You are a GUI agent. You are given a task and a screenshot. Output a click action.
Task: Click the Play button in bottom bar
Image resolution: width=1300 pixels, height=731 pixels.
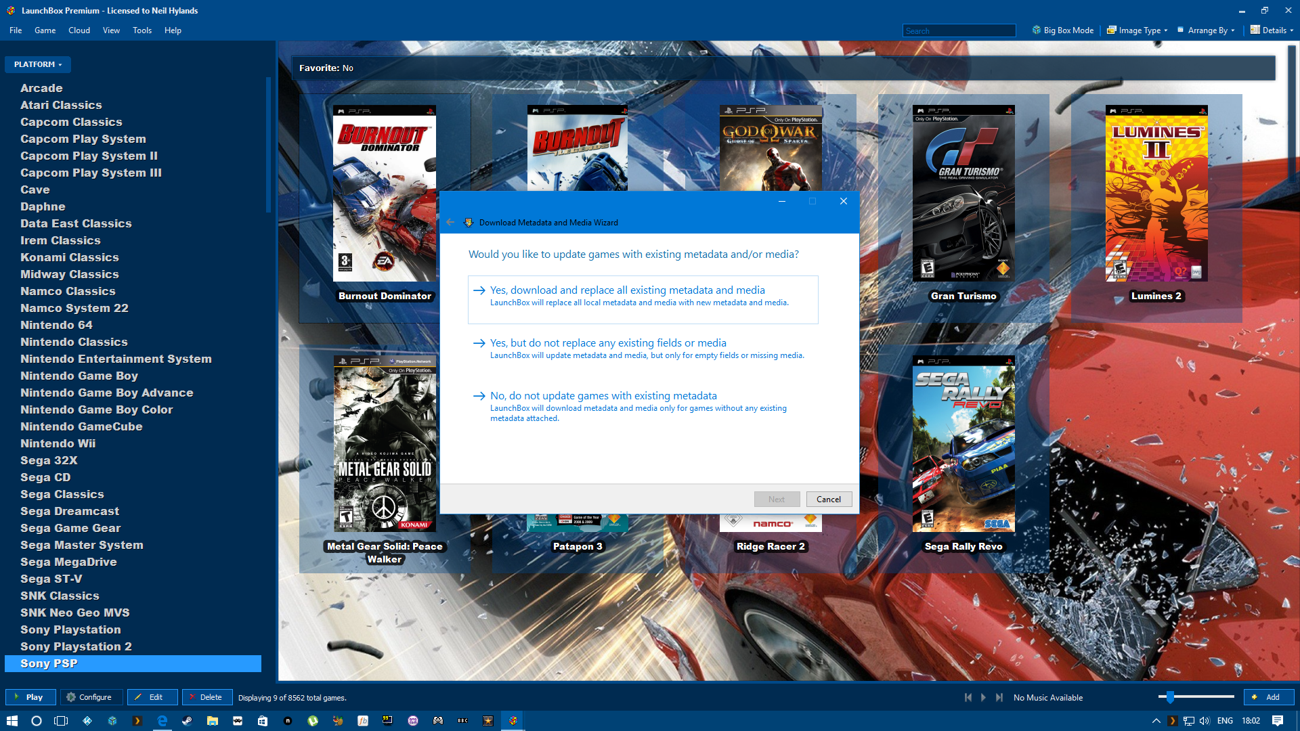[x=30, y=697]
